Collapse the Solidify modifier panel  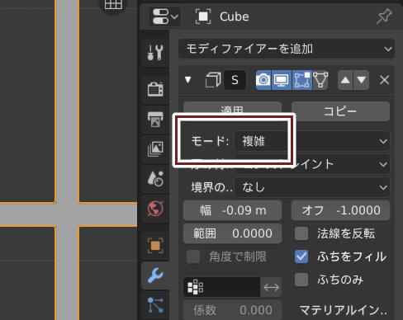[188, 80]
